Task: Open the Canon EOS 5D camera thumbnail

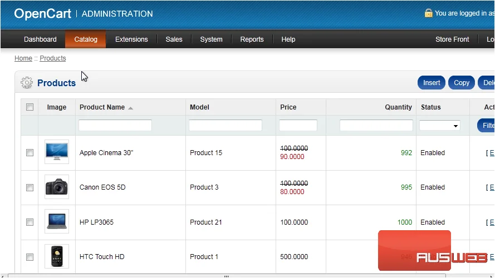Action: click(x=56, y=187)
